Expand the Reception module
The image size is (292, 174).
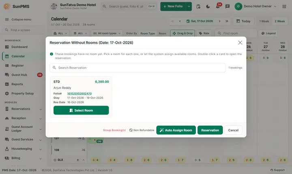tap(24, 118)
